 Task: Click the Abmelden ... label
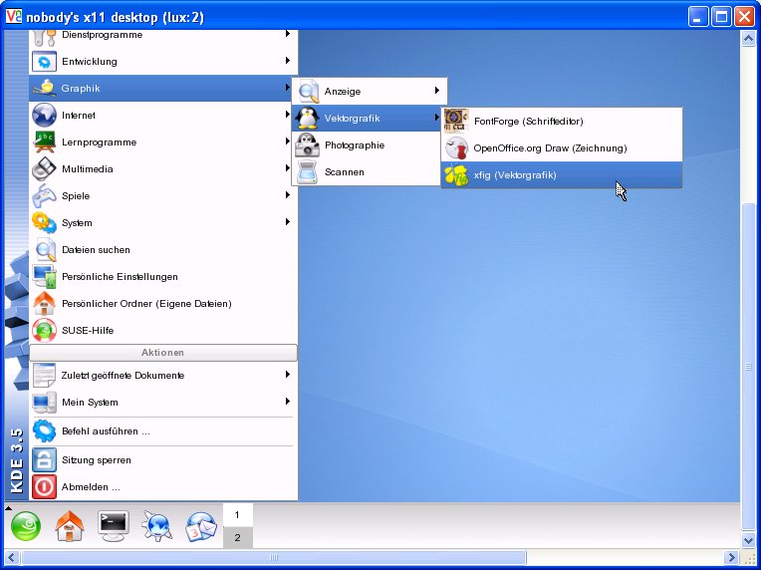[91, 487]
